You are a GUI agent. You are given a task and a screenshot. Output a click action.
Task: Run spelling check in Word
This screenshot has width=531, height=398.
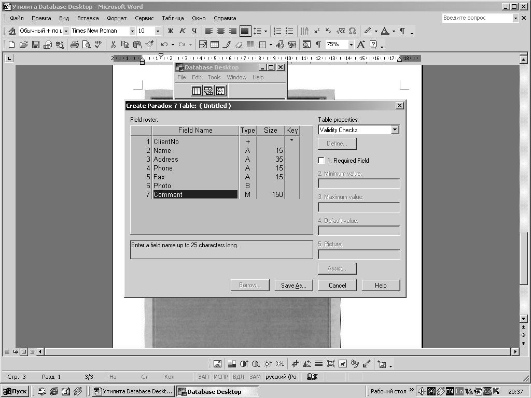tap(98, 45)
